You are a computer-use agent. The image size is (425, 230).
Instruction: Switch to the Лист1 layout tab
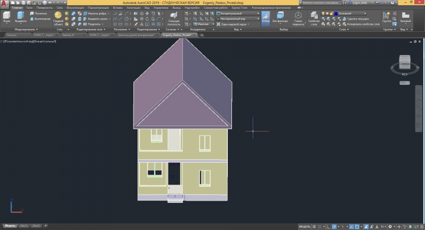click(x=24, y=225)
